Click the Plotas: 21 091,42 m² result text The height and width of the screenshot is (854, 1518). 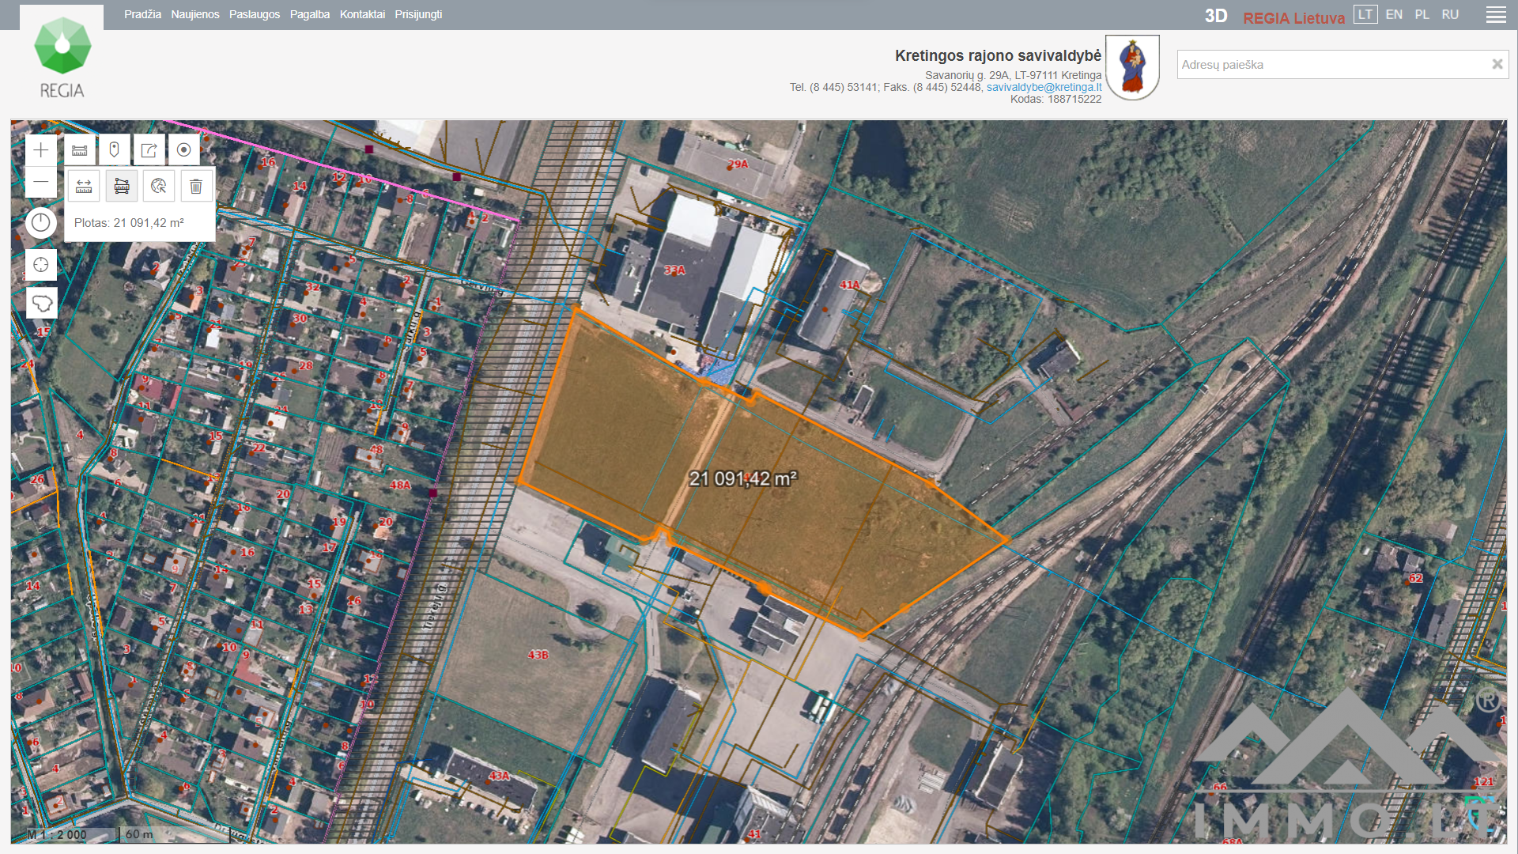click(129, 223)
